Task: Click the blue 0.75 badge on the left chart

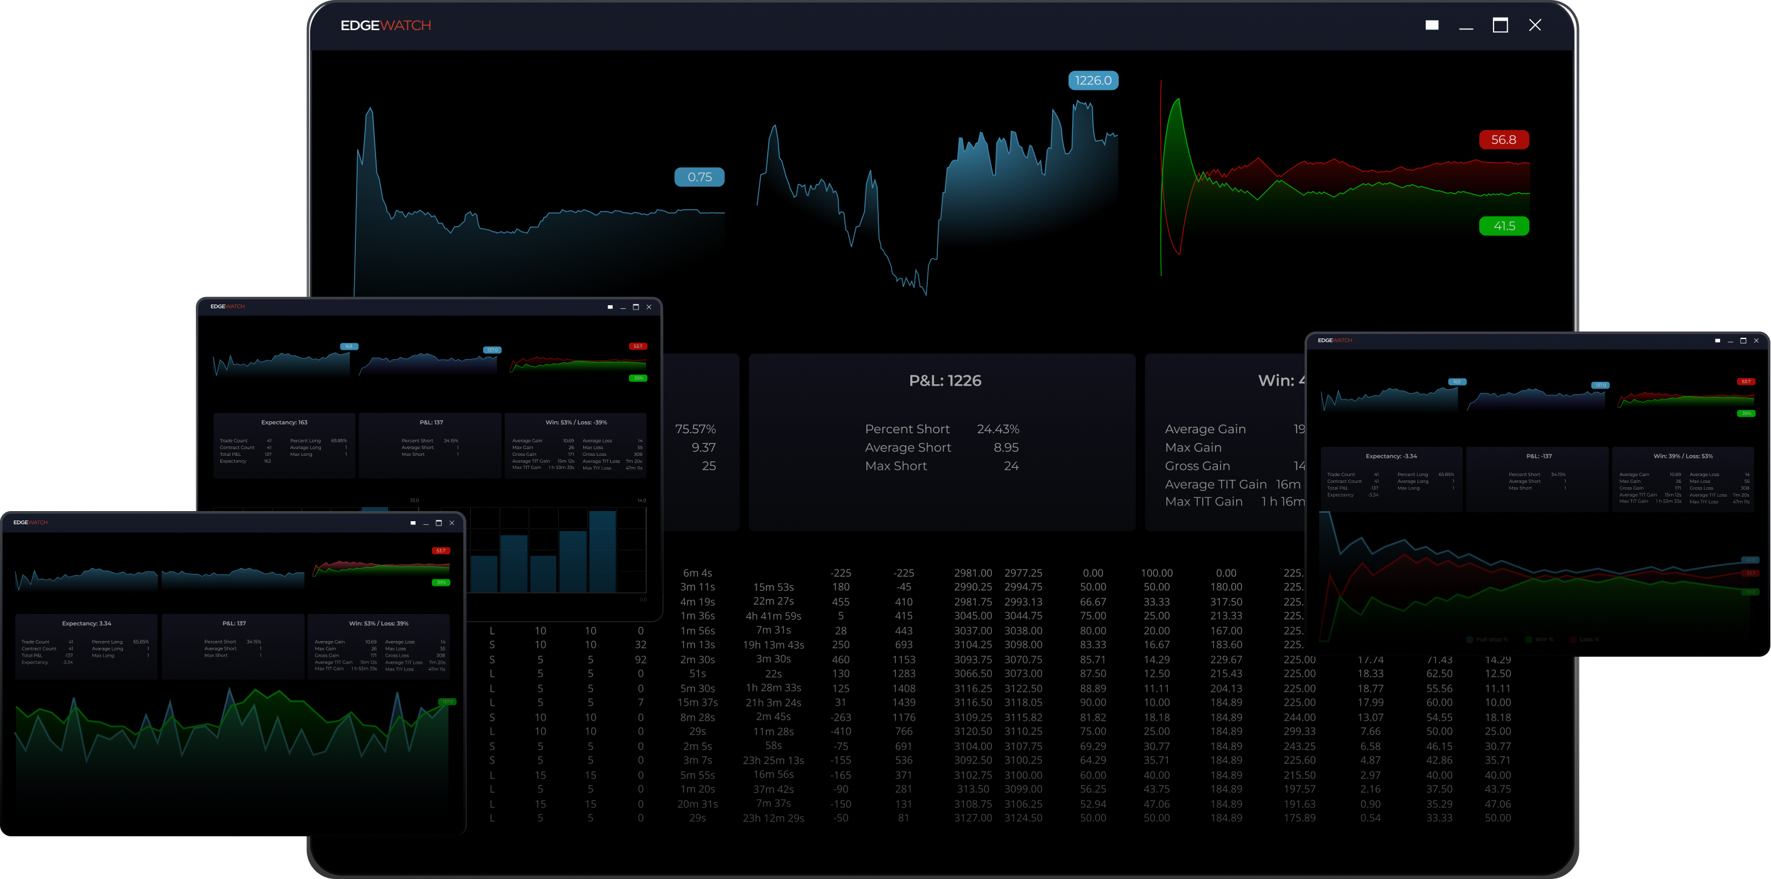Action: [700, 177]
